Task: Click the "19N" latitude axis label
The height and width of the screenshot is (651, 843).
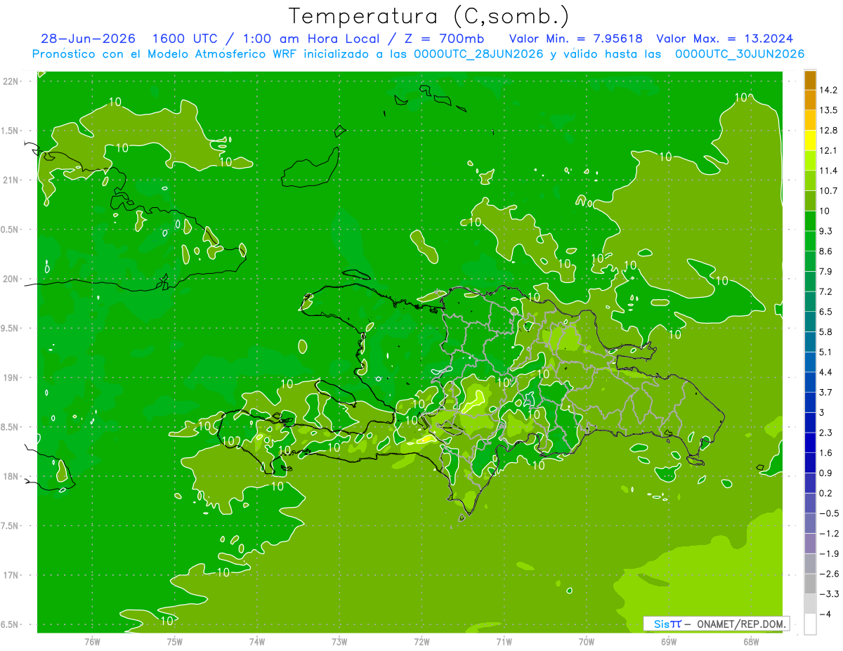Action: 12,377
